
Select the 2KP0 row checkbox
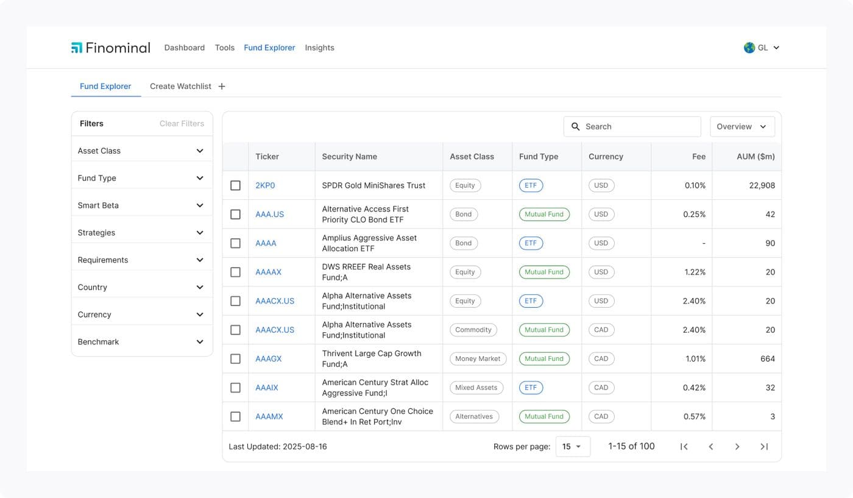tap(235, 185)
